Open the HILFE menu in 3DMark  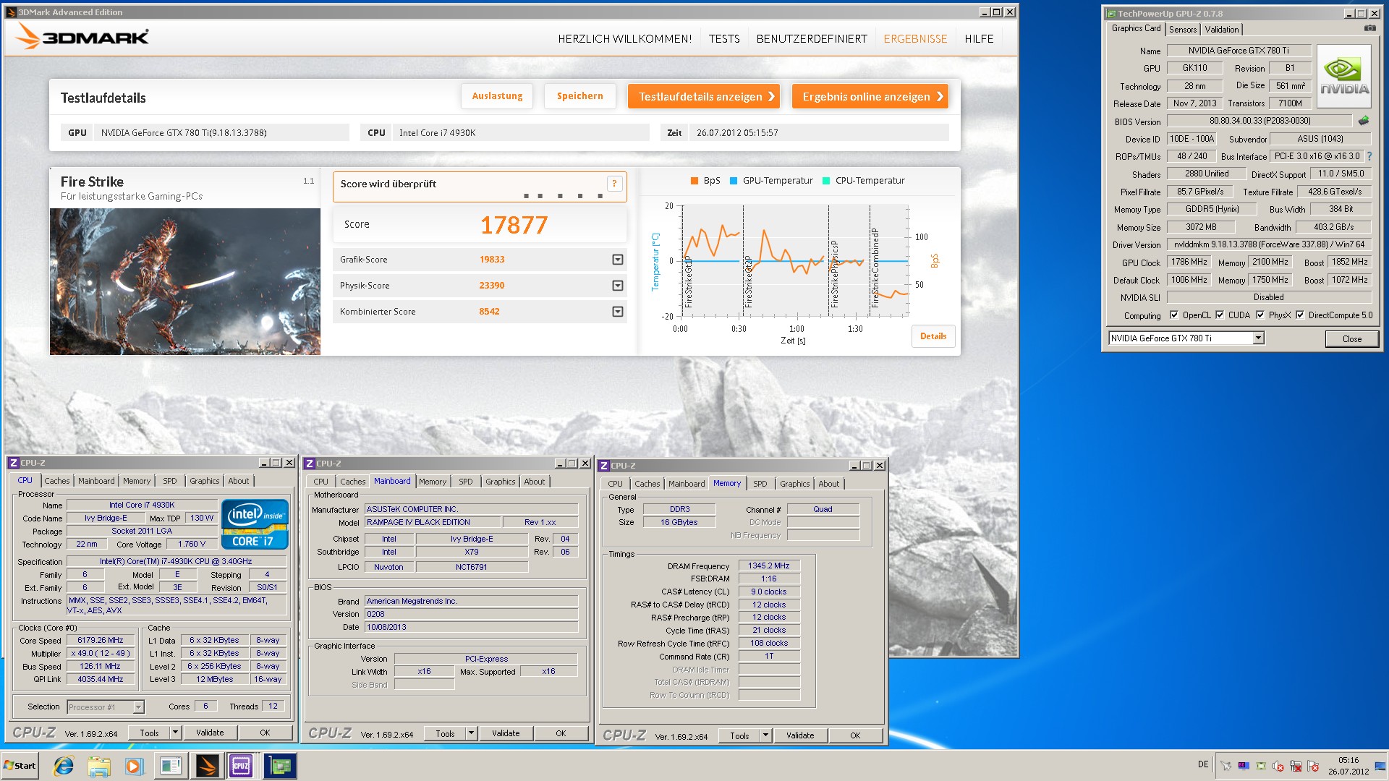[x=979, y=39]
